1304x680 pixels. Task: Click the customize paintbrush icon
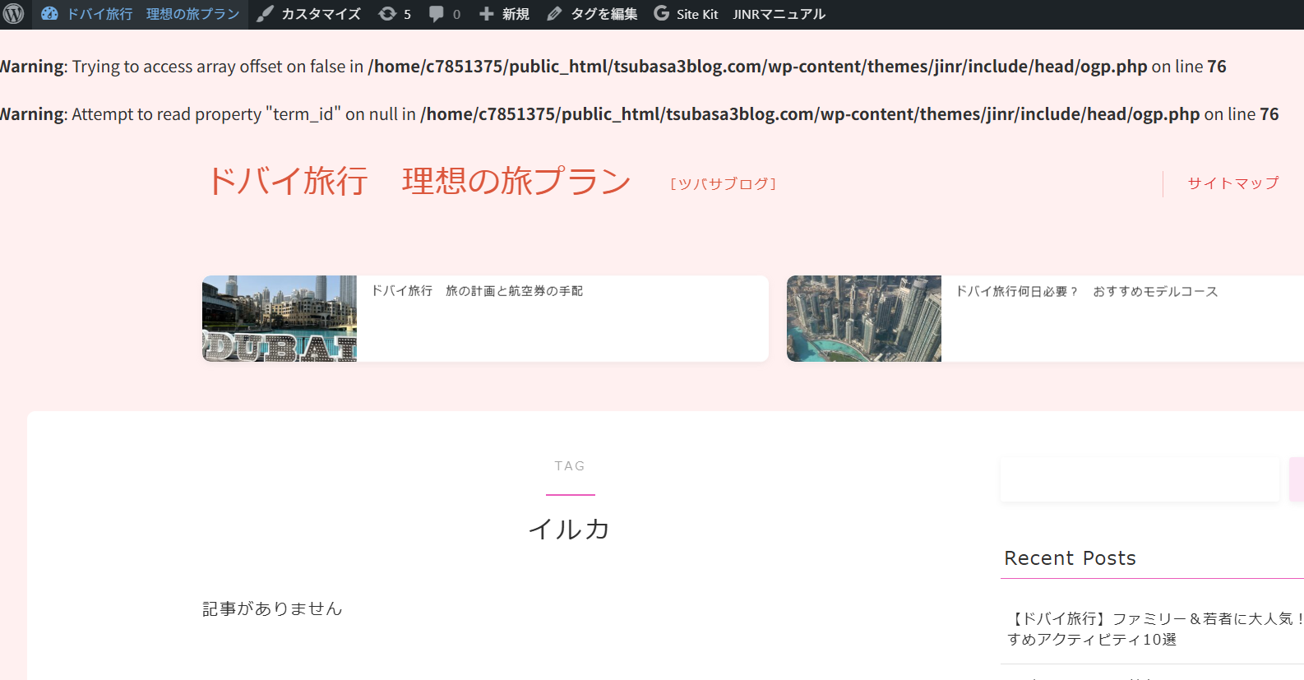coord(265,14)
